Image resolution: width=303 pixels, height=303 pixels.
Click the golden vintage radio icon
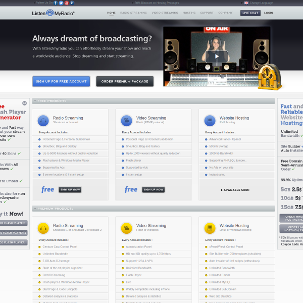click(270, 77)
